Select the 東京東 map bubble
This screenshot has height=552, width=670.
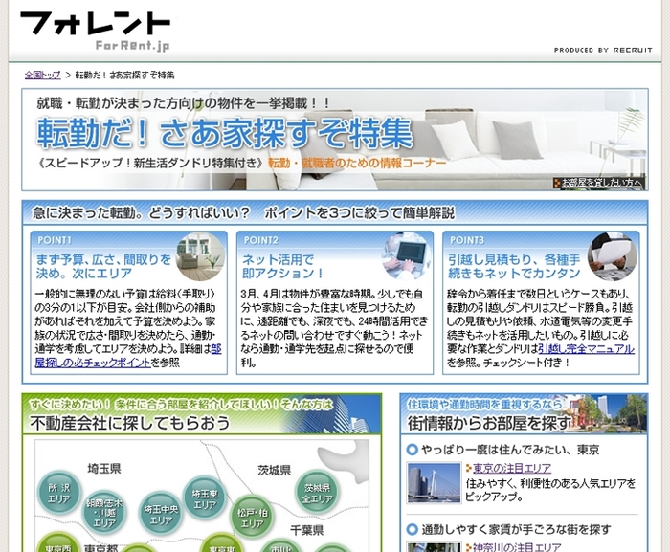coord(222,542)
